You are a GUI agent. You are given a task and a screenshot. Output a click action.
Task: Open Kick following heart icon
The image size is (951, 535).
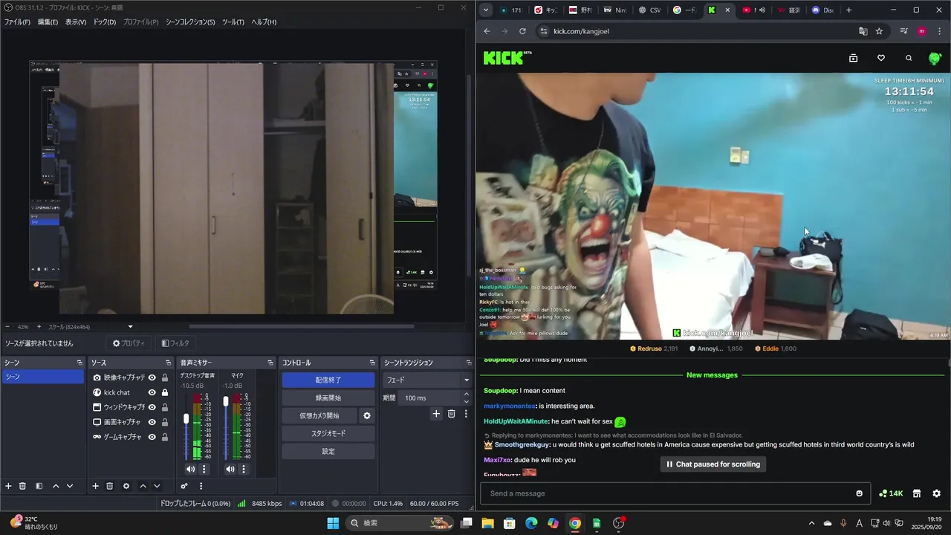click(x=881, y=58)
